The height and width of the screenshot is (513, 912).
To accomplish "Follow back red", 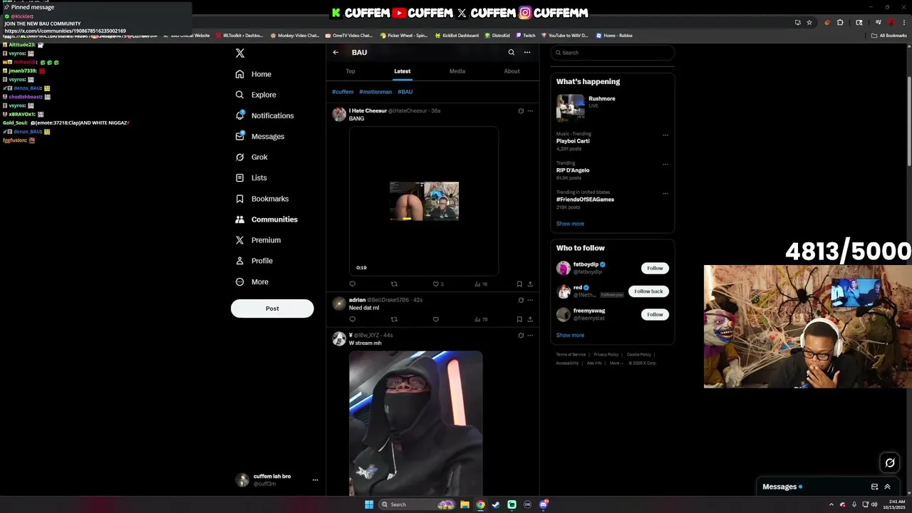I will [648, 291].
